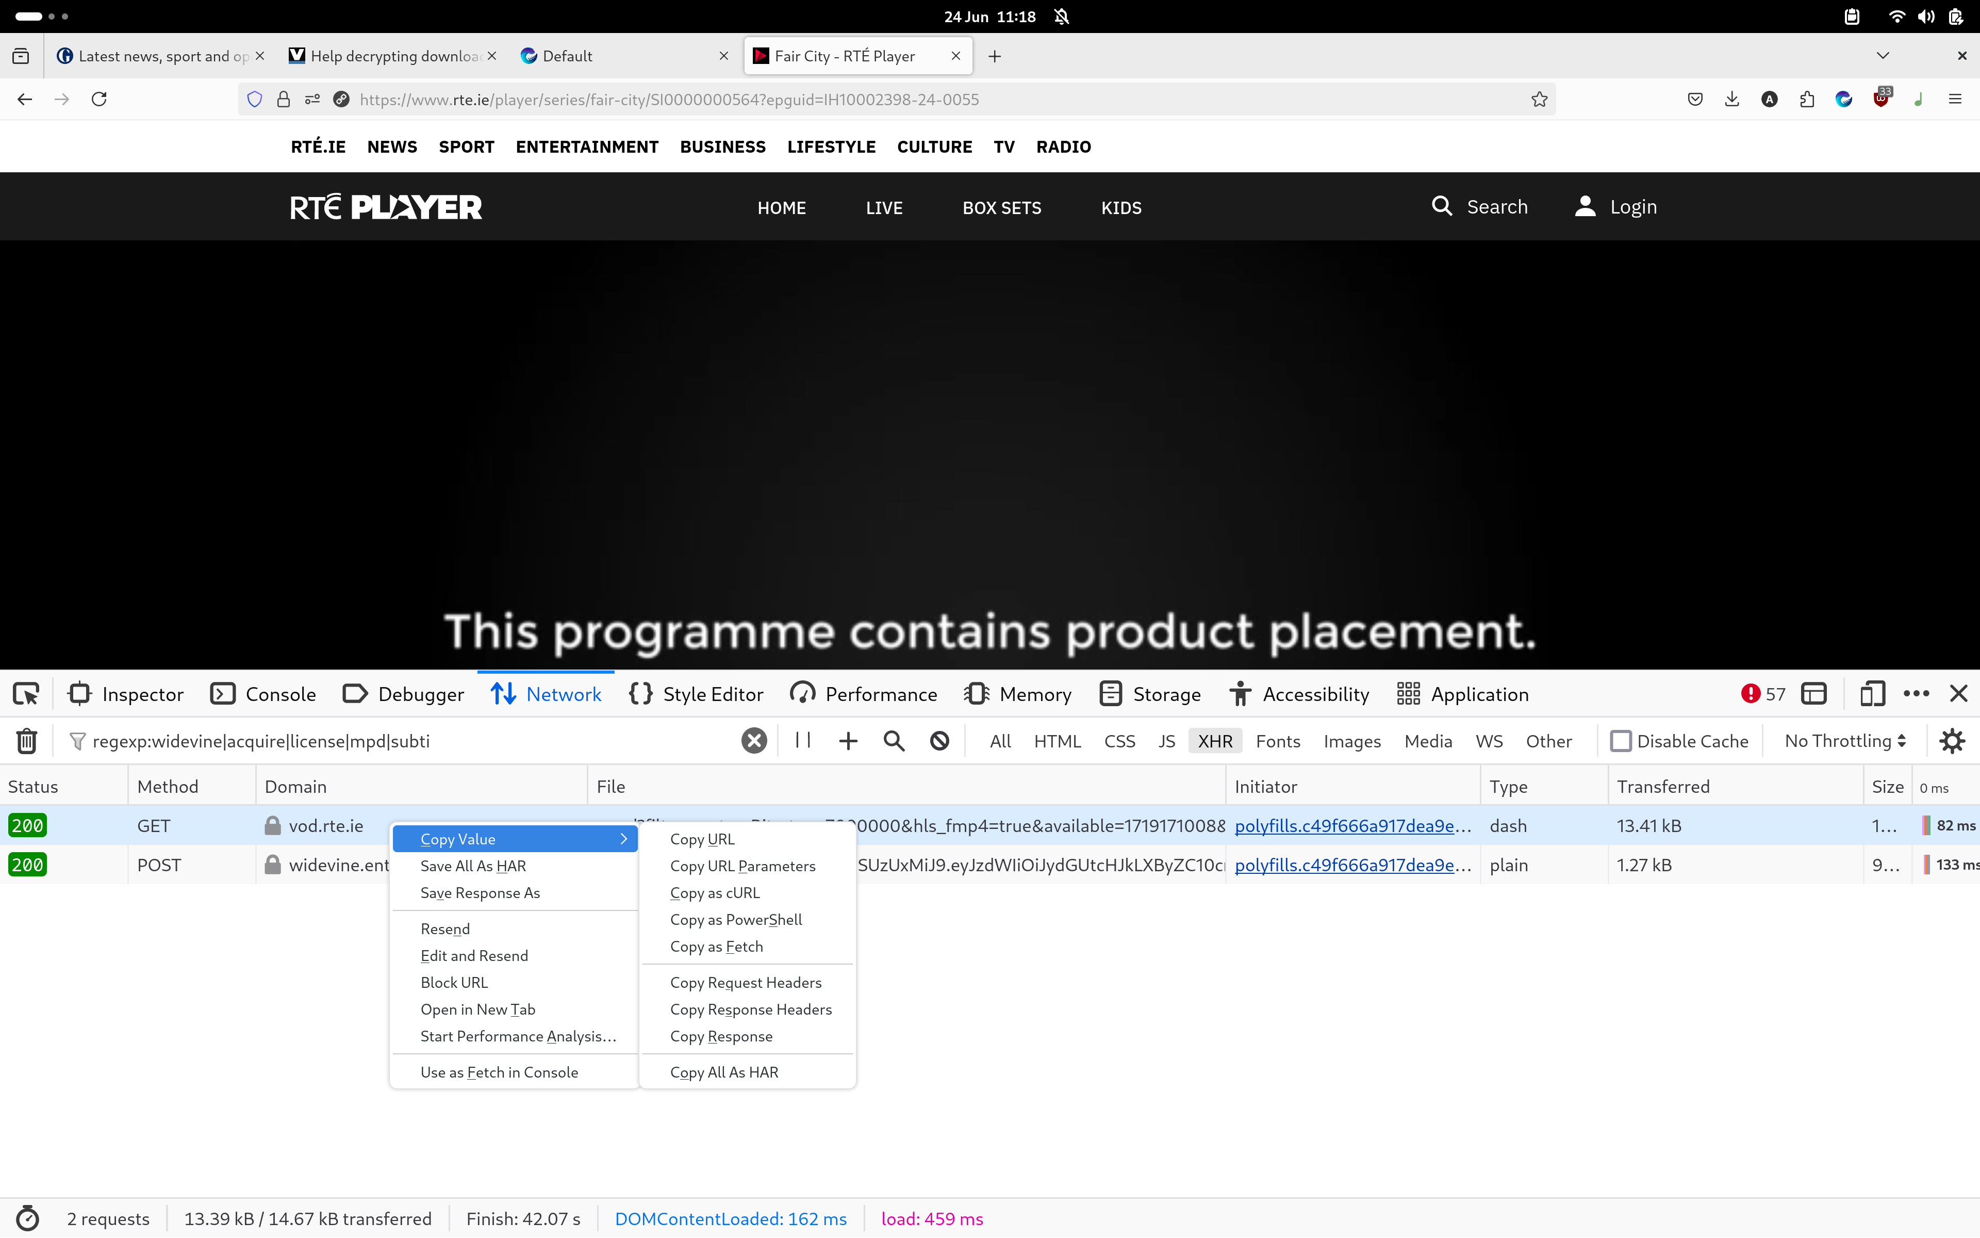
Task: Open Firefox downloads panel
Action: point(1732,99)
